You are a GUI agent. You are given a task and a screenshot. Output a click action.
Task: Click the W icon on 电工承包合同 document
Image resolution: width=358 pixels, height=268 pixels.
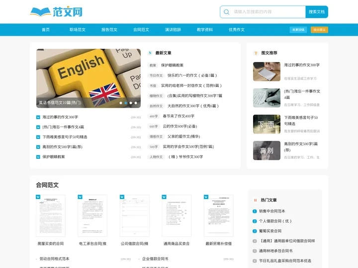tap(80, 197)
